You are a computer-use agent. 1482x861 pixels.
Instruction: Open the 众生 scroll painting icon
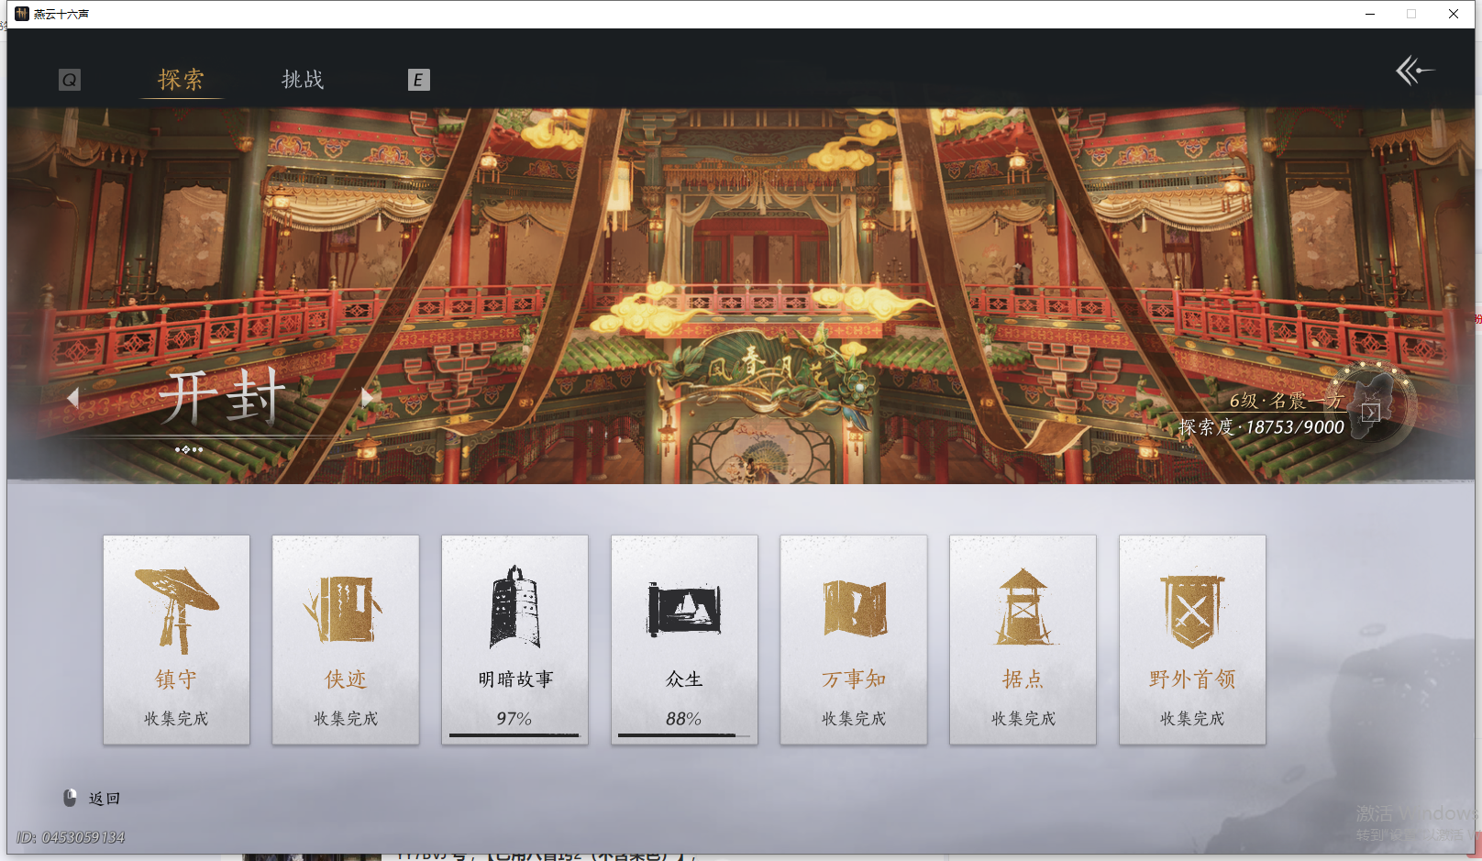(x=684, y=605)
